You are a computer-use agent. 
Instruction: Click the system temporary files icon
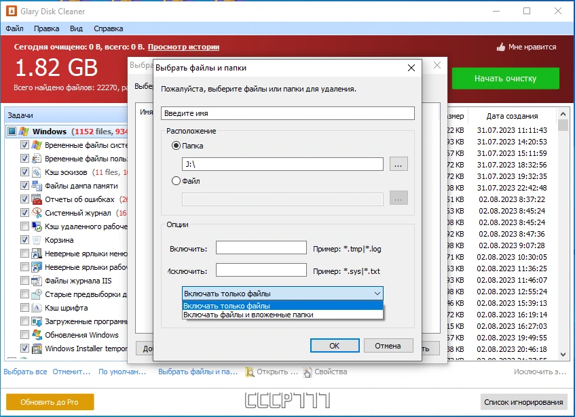[x=36, y=145]
